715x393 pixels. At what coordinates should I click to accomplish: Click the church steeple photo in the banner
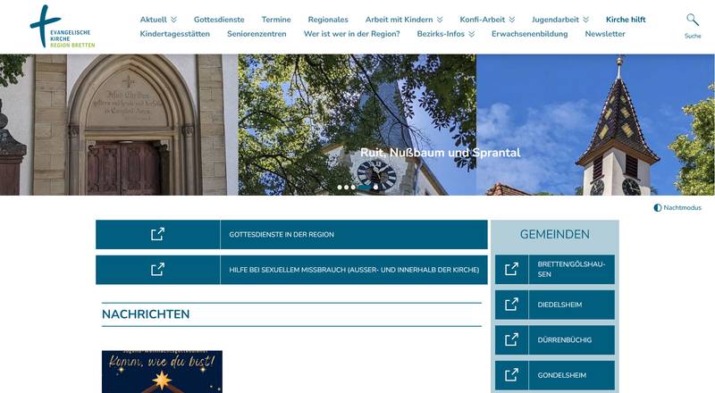point(595,124)
